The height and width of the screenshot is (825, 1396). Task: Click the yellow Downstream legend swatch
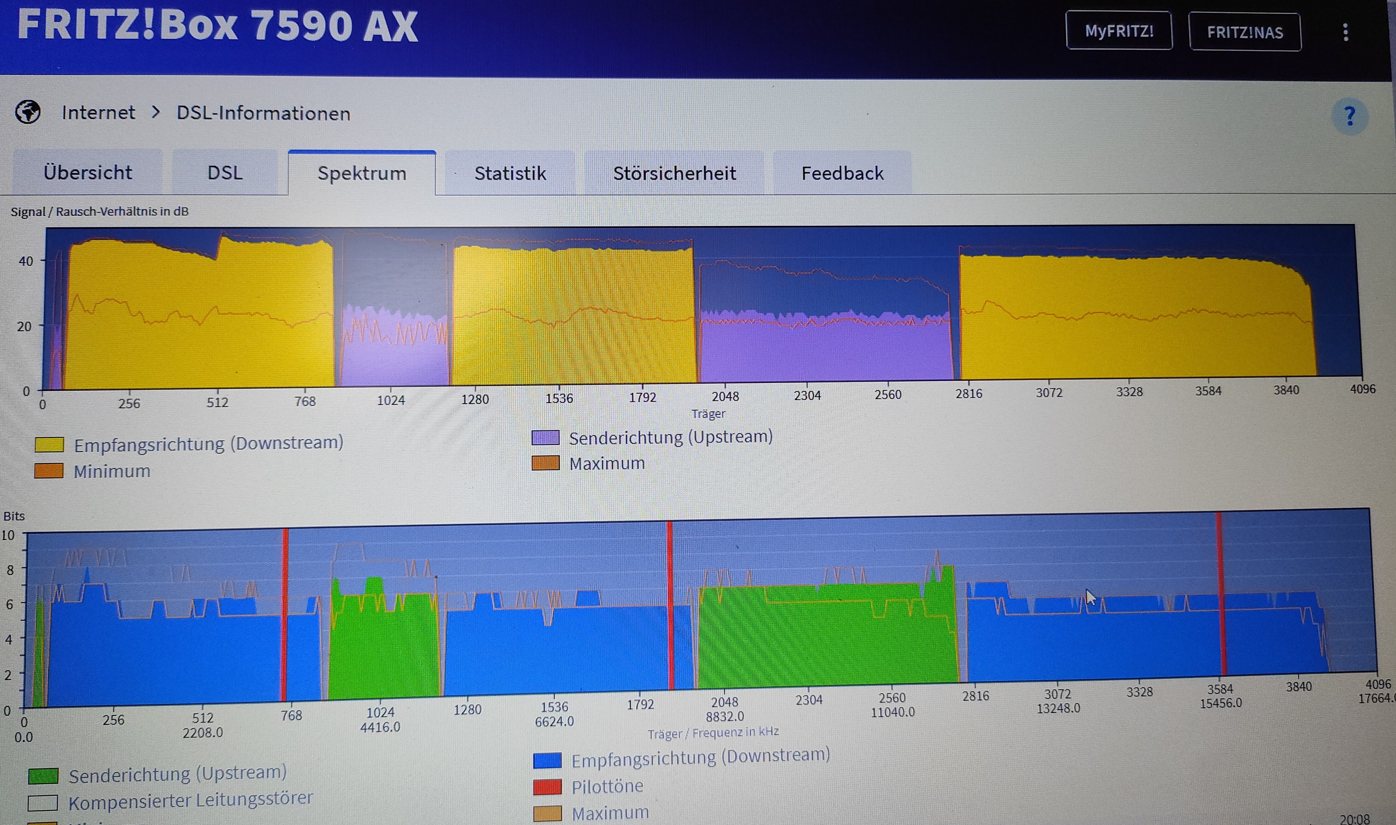coord(49,445)
